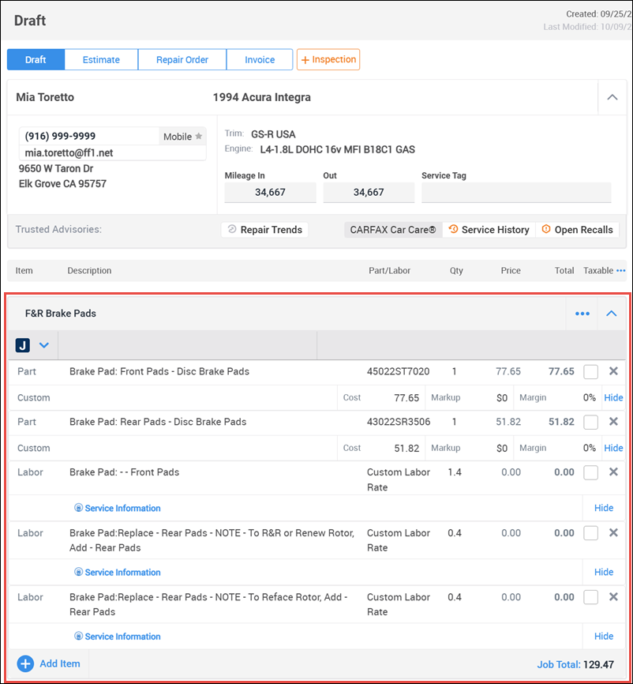This screenshot has height=684, width=633.
Task: Hide details under R&R Rotor labor
Action: click(604, 572)
